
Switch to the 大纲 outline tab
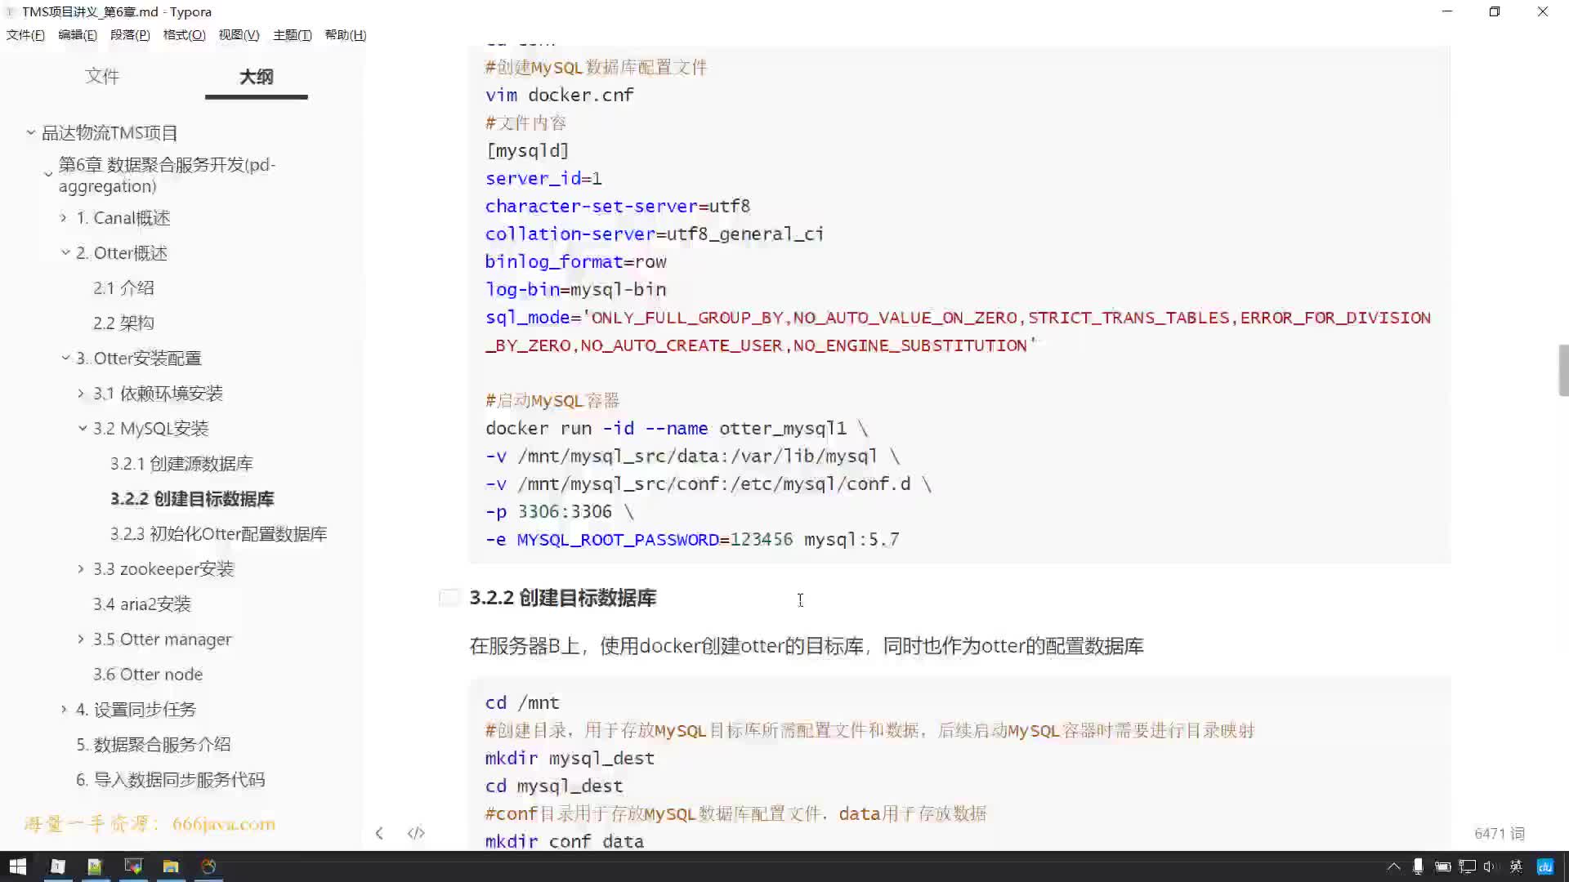coord(256,76)
